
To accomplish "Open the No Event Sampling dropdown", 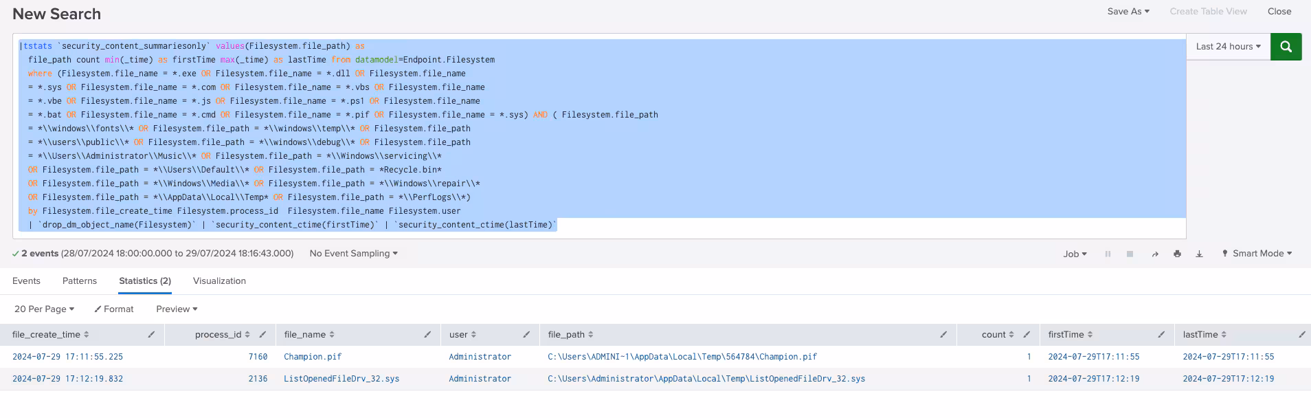I will (353, 254).
